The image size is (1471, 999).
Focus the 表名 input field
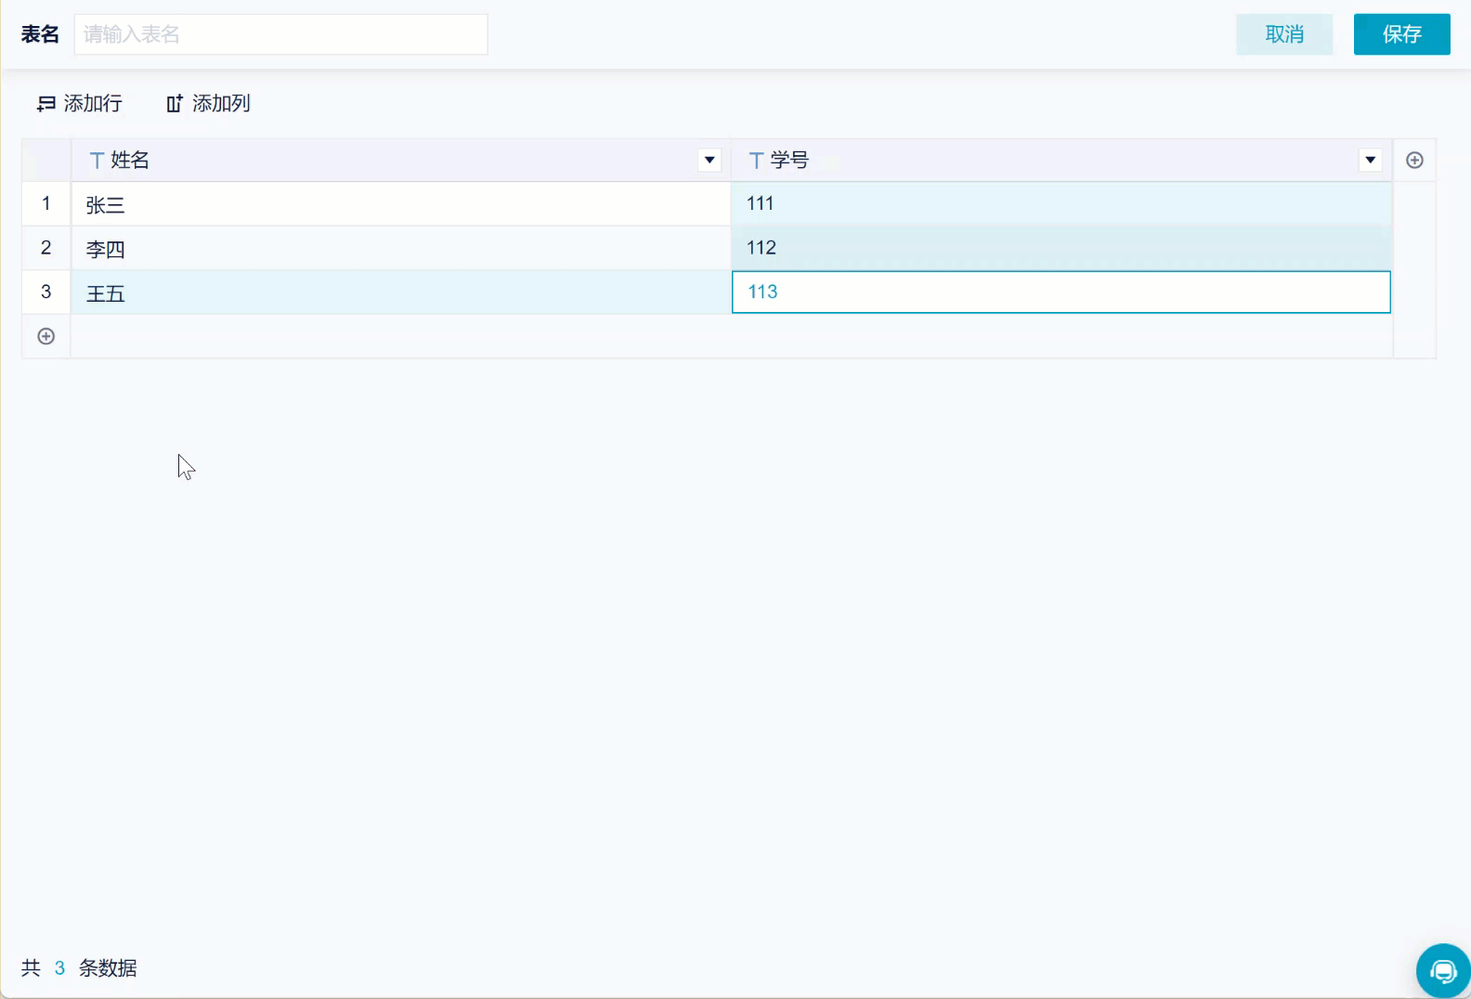point(280,34)
